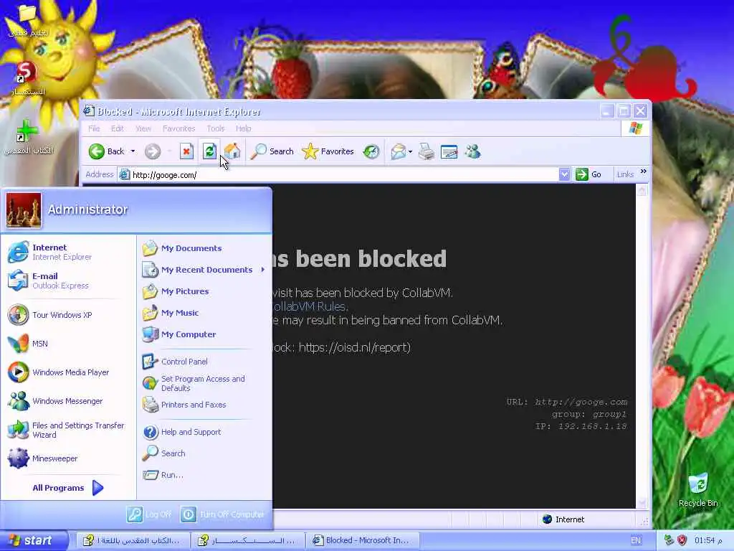The image size is (734, 551).
Task: Open Mail button dropdown arrow
Action: (410, 152)
